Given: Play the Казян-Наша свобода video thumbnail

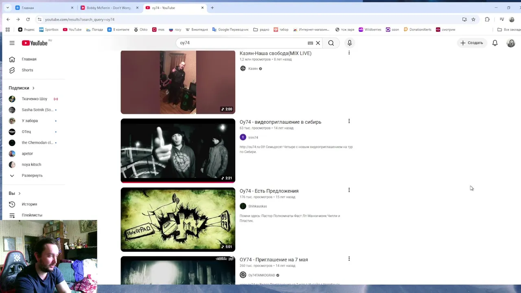Looking at the screenshot, I should click(x=178, y=82).
